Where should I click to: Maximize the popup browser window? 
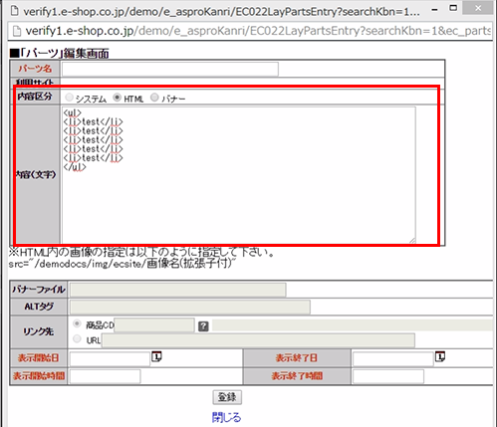coord(453,8)
